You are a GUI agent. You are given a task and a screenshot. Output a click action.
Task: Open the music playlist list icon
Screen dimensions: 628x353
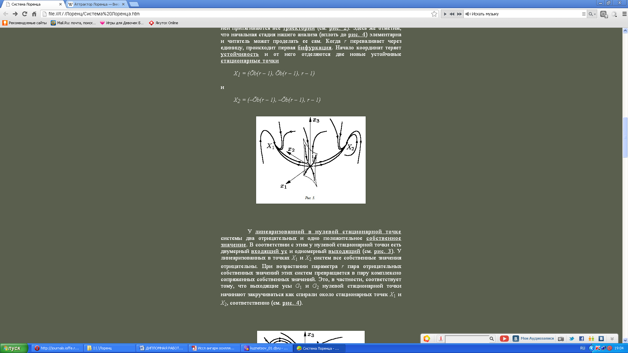click(x=584, y=14)
